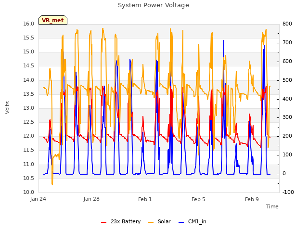Click the 700 right axis value
308x231 pixels.
click(x=287, y=43)
